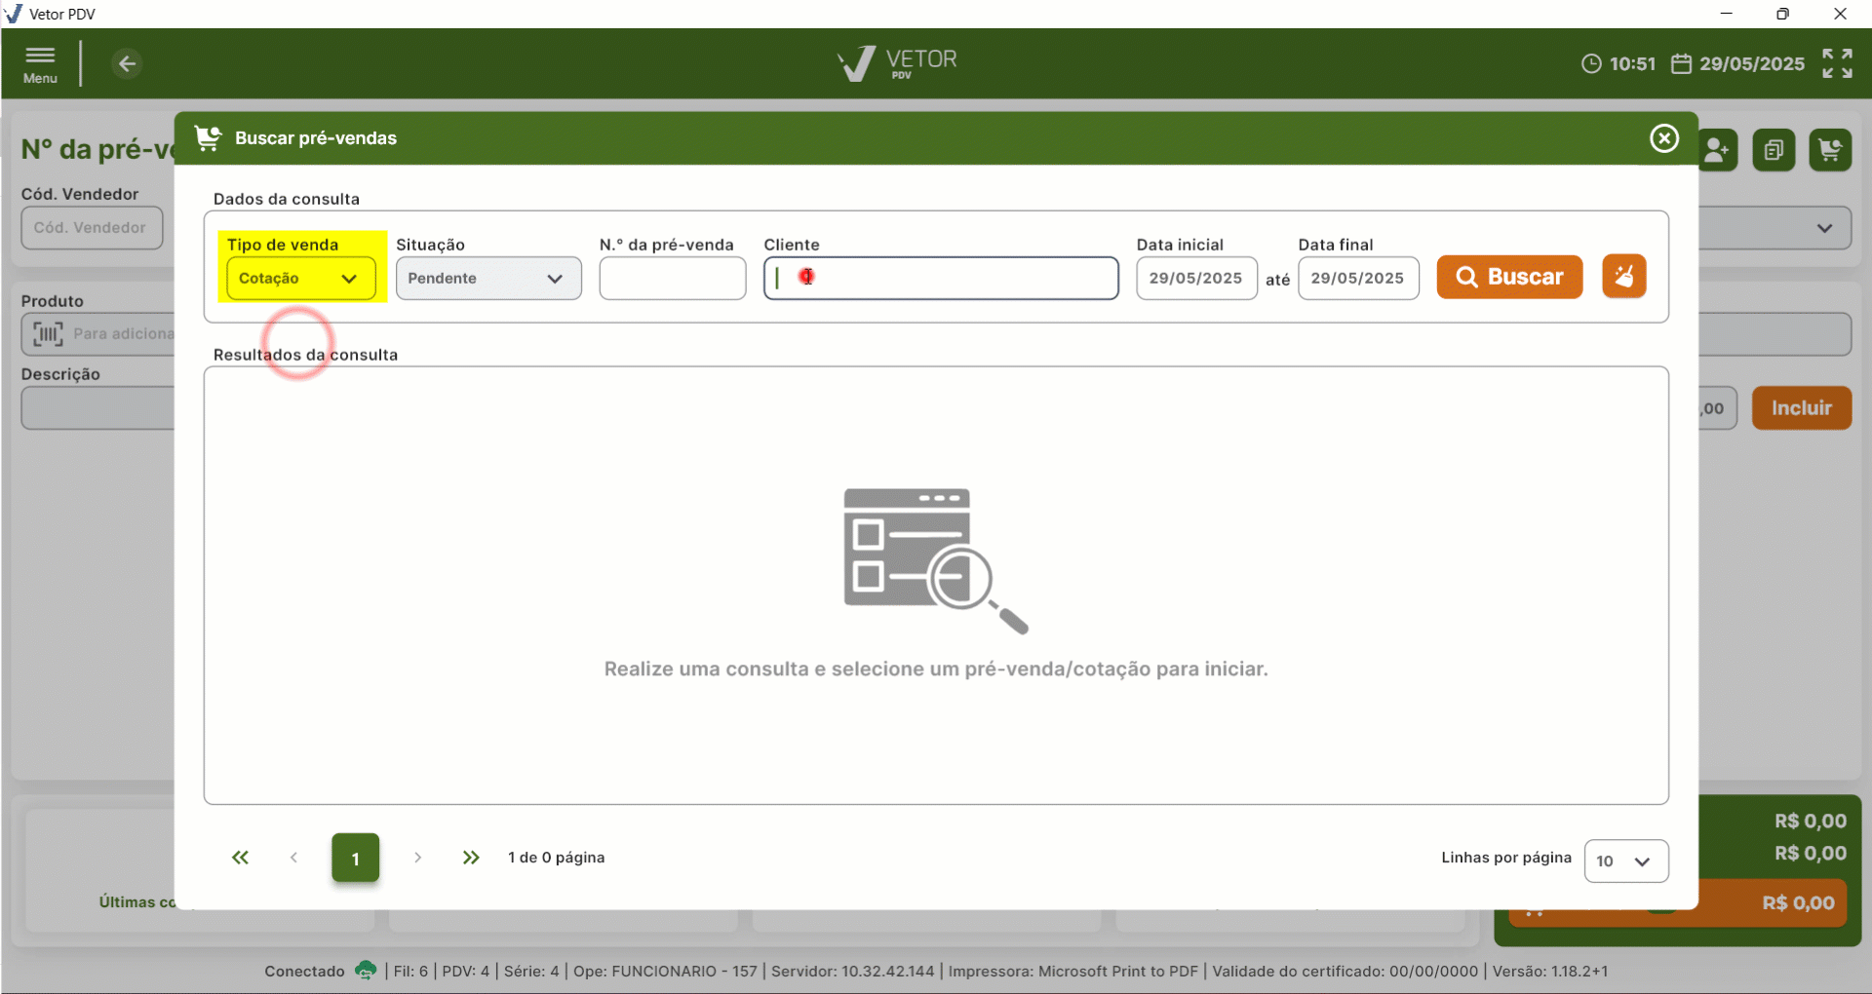Click the Cód. Vendedor input field
This screenshot has height=994, width=1872.
(x=92, y=228)
